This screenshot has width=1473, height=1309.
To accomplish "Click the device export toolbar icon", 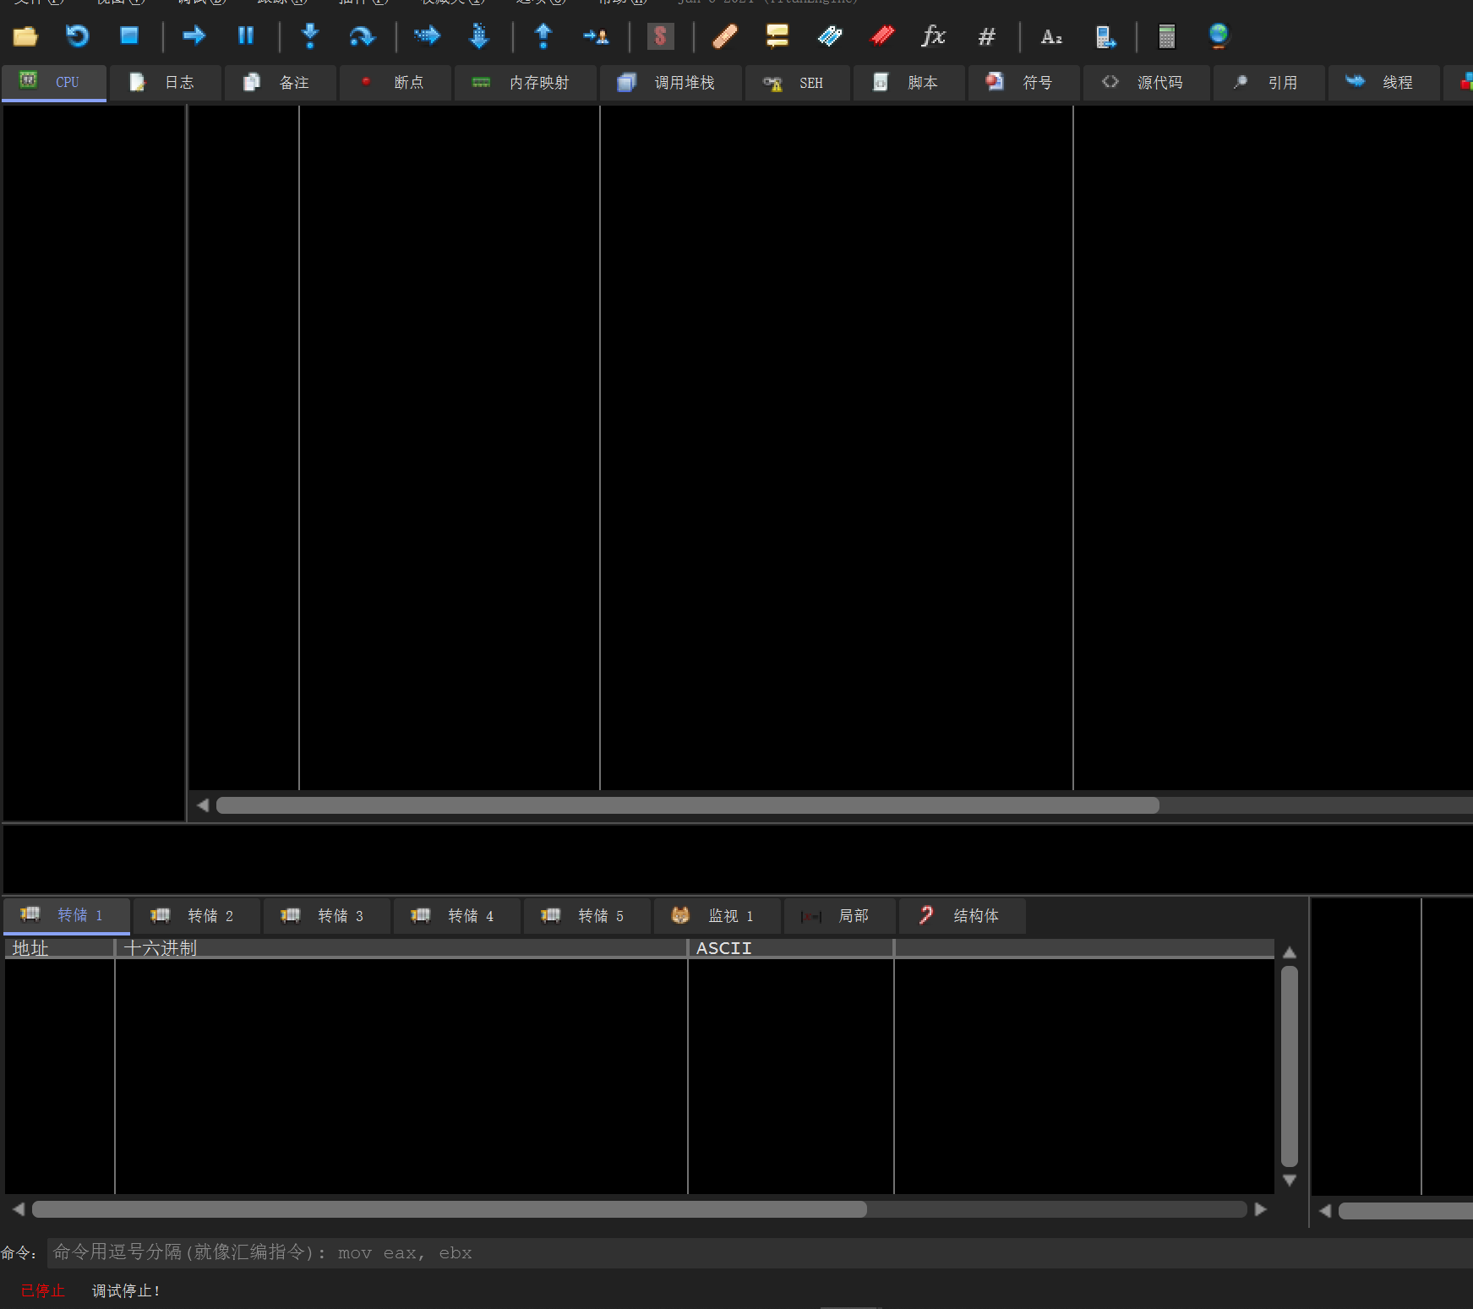I will [x=1105, y=36].
